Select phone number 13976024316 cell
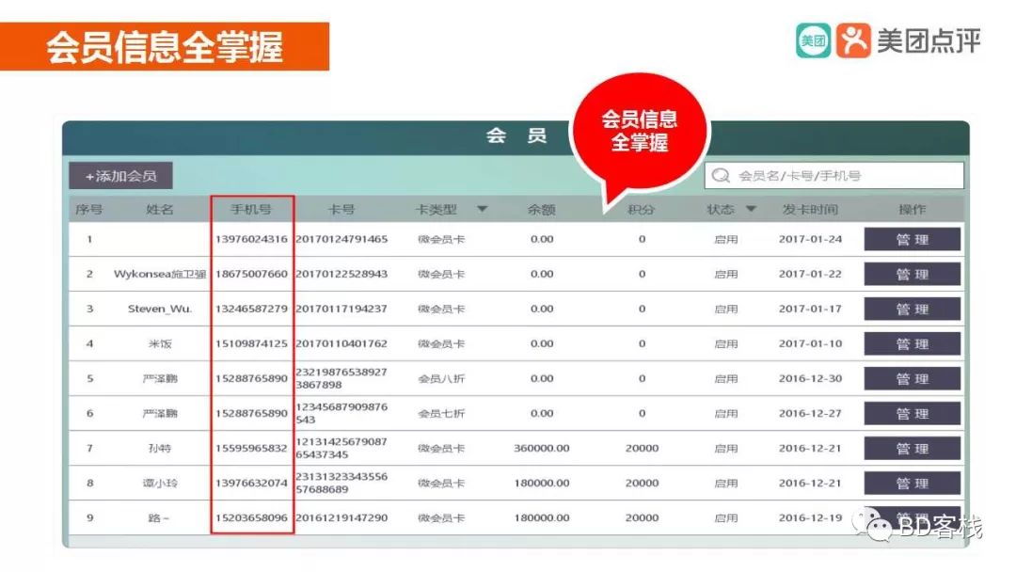Image resolution: width=1016 pixels, height=572 pixels. click(251, 240)
